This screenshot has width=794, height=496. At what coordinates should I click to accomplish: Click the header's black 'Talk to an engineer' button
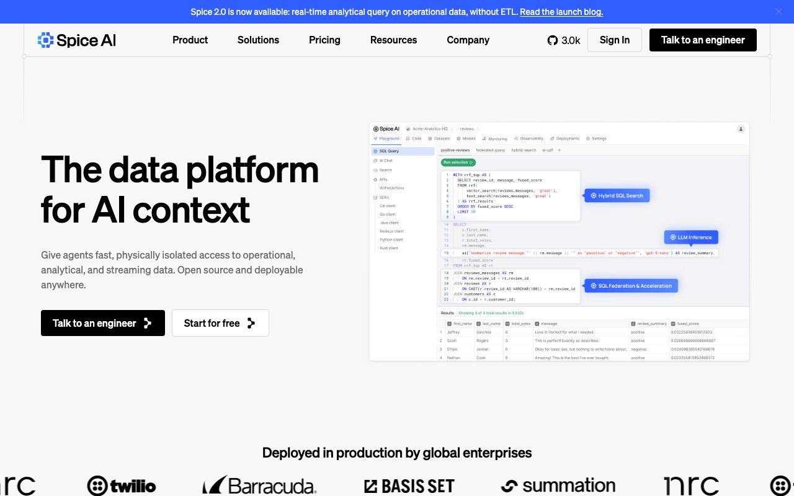[703, 40]
